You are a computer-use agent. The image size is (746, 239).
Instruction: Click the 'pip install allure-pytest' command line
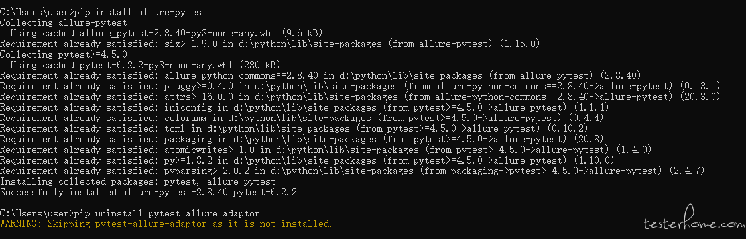coord(103,11)
